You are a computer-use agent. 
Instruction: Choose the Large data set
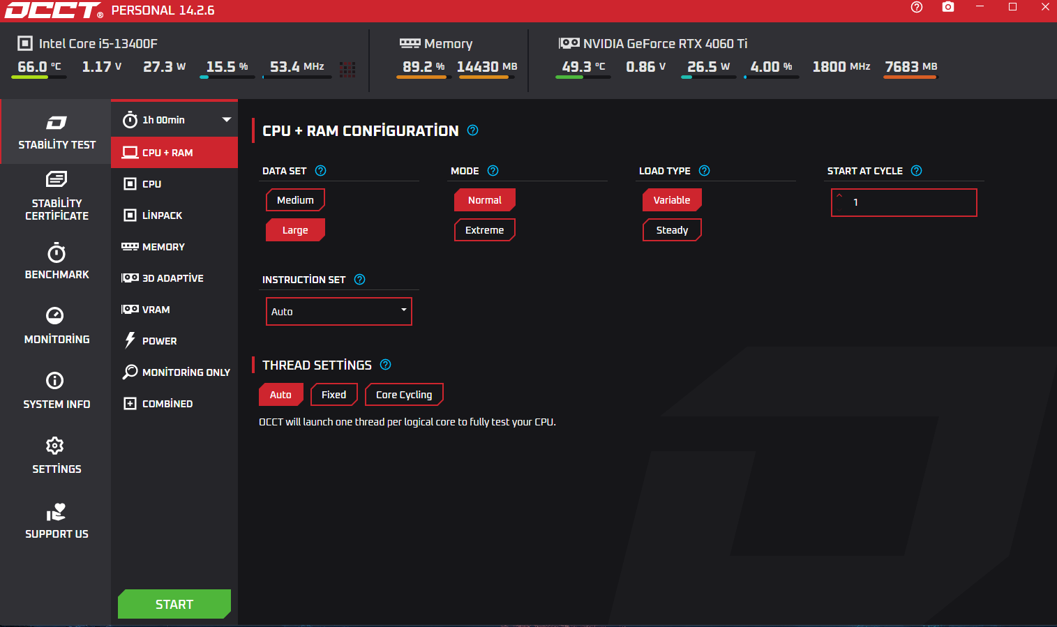(295, 230)
